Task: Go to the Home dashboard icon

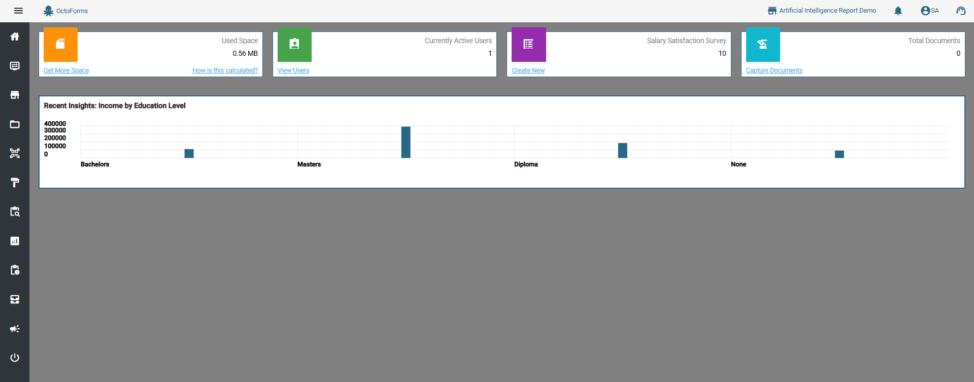Action: click(15, 37)
